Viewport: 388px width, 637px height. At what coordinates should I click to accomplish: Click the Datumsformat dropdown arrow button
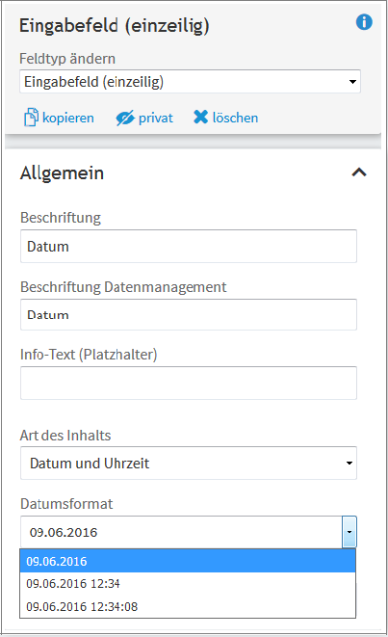[349, 532]
